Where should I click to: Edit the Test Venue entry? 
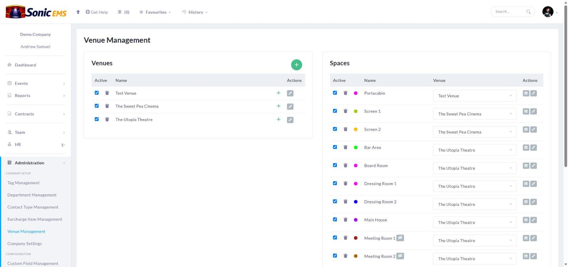coord(290,93)
